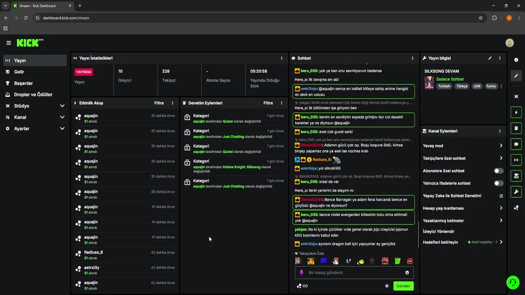Screen dimensions: 525x295
Task: Open Filtre in Denetim Eylemleri panel
Action: tap(268, 103)
